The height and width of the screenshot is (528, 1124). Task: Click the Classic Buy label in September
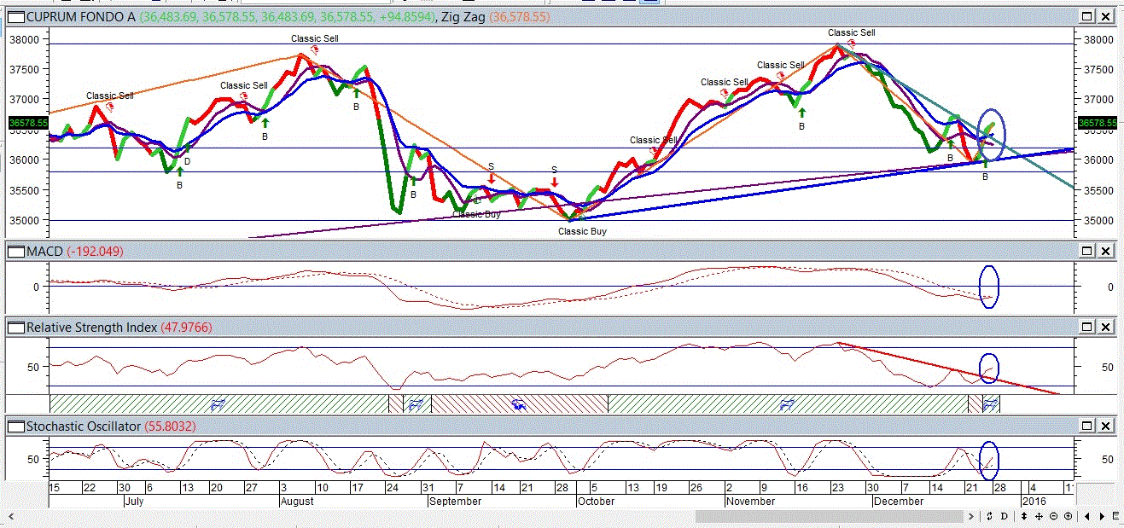click(x=476, y=214)
